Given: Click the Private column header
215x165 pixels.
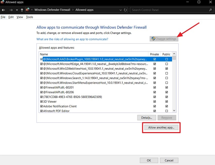Looking at the screenshot, I should coord(154,54).
